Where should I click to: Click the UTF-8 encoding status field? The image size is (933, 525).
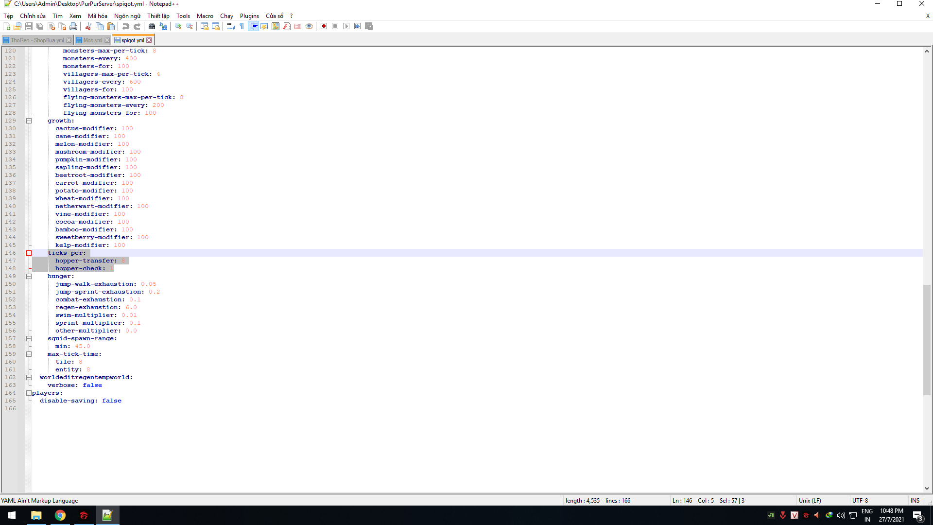860,500
